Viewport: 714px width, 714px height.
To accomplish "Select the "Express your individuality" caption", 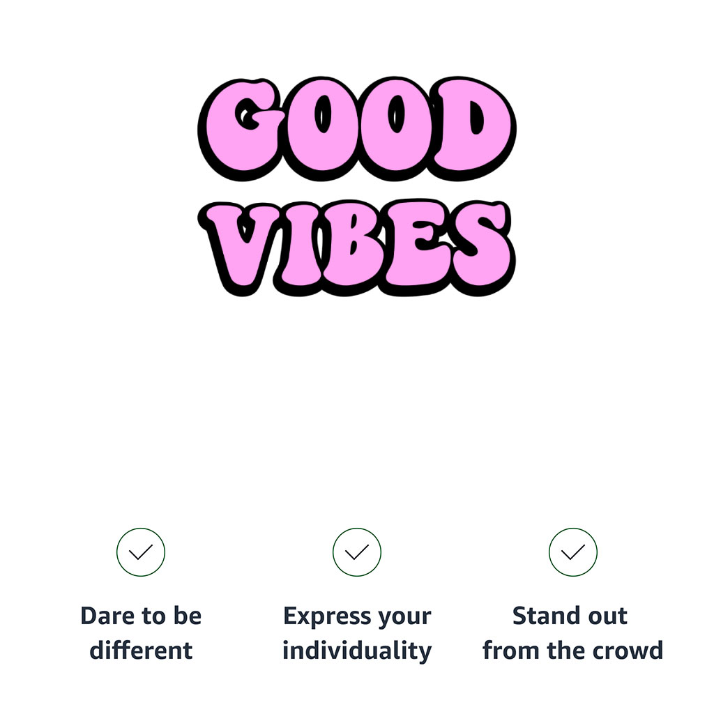I will coord(357,633).
